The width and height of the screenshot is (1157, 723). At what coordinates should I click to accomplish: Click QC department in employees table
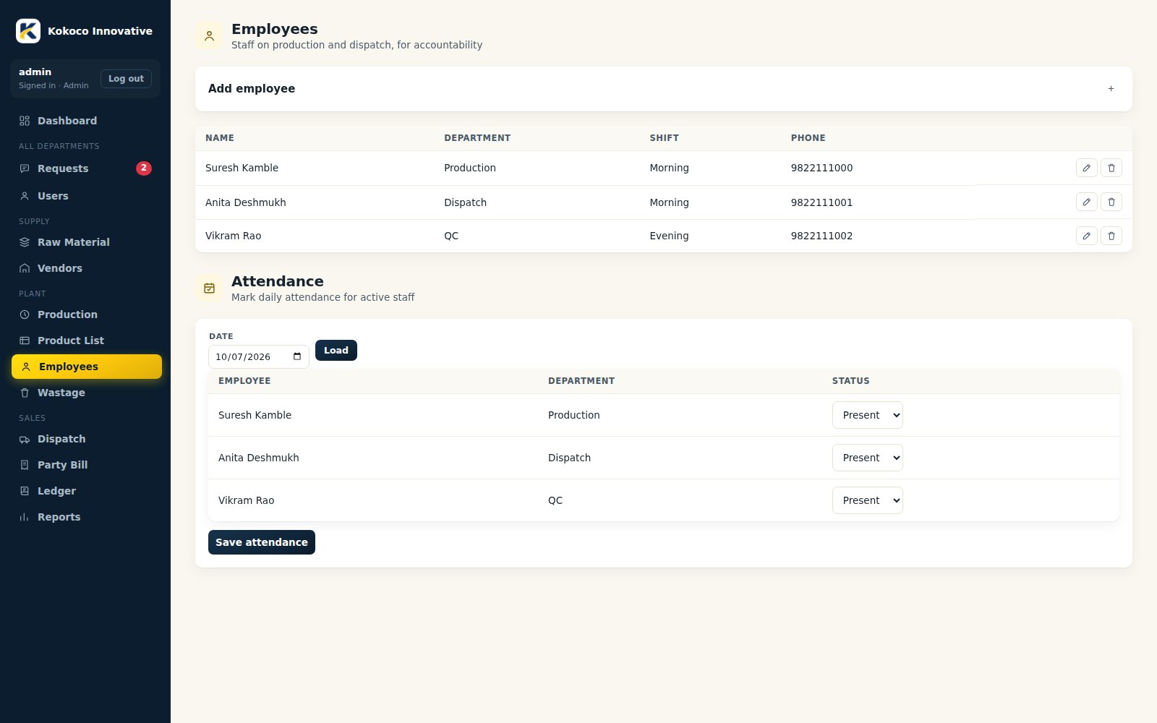click(x=451, y=236)
